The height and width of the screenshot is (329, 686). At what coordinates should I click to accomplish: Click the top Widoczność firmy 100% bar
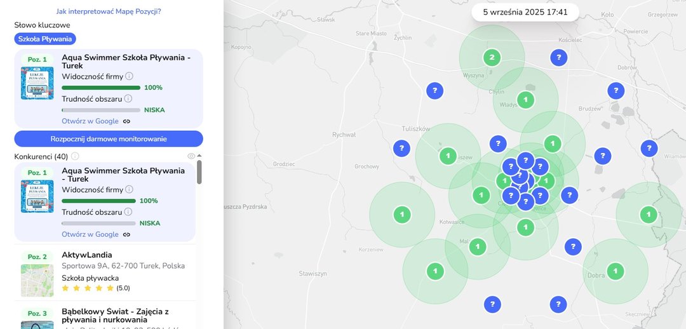101,88
